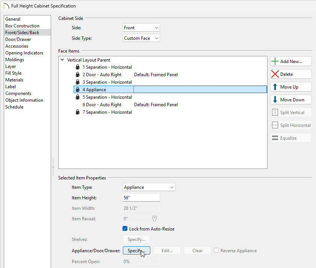Open the Side dropdown showing Front
Viewport: 316px width, 268px height.
tap(141, 28)
